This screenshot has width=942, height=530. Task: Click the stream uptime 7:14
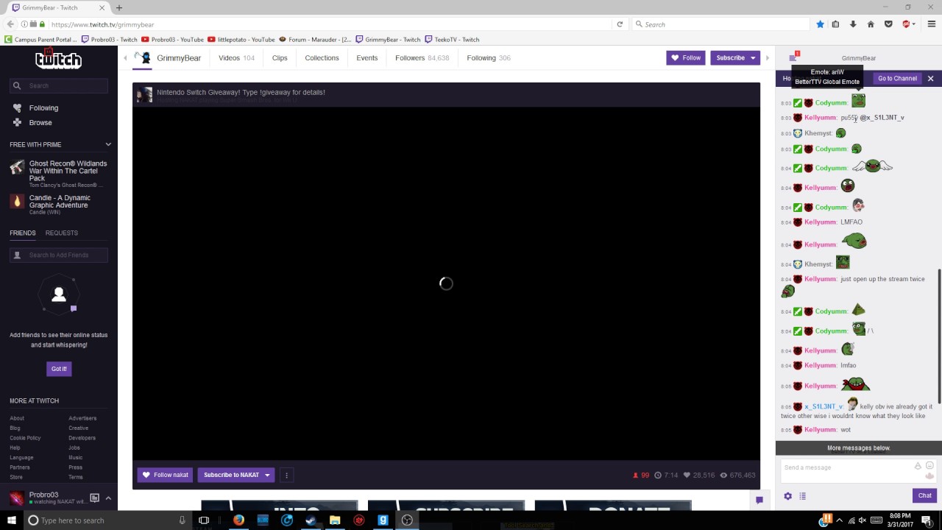(666, 475)
